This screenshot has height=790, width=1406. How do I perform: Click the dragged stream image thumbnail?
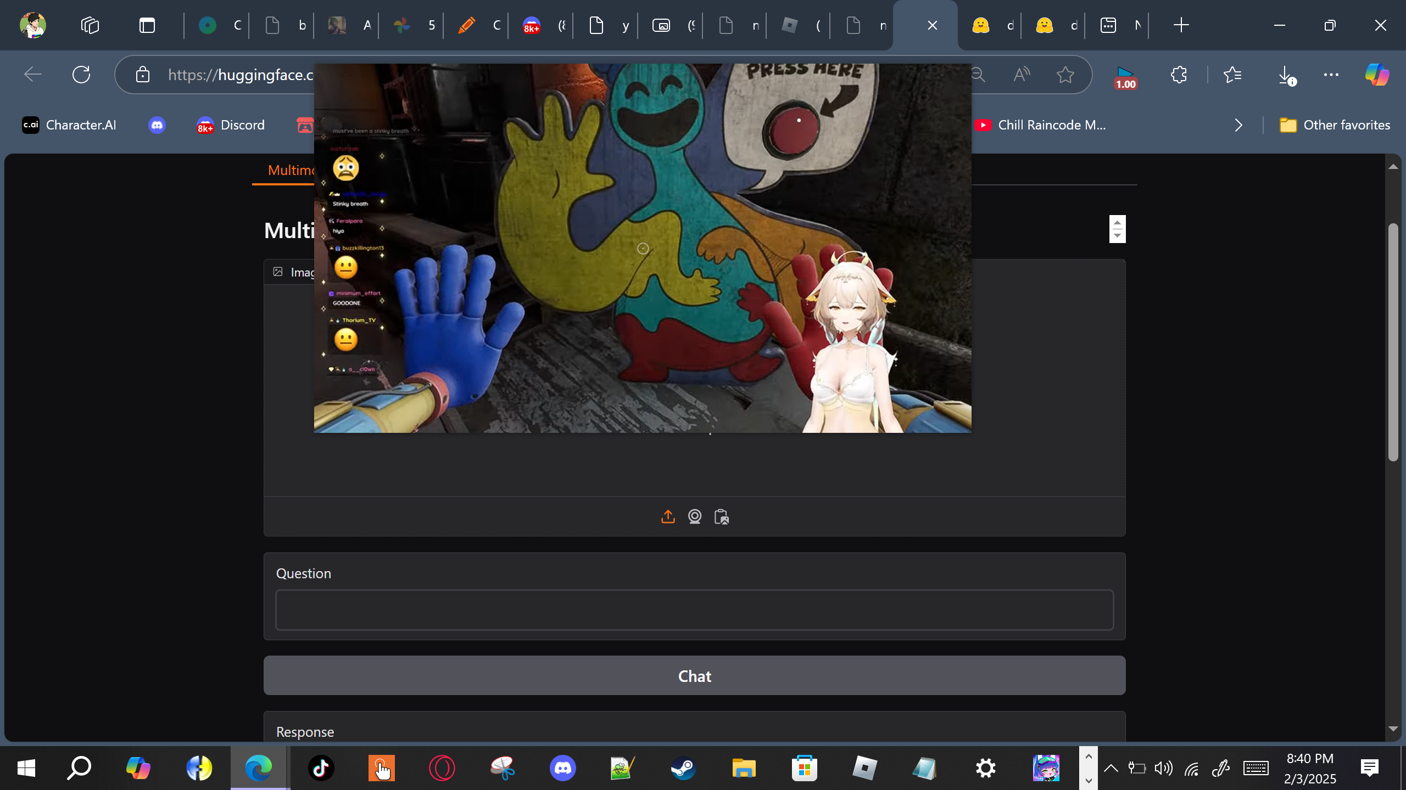(643, 248)
